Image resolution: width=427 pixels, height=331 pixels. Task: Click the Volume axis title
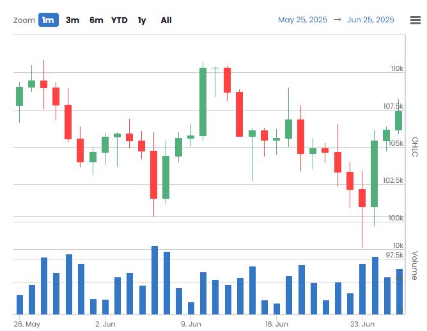414,265
